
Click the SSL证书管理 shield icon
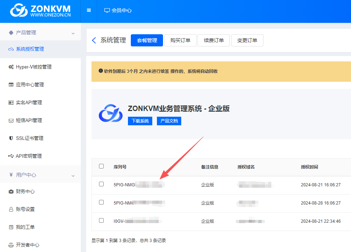11,138
